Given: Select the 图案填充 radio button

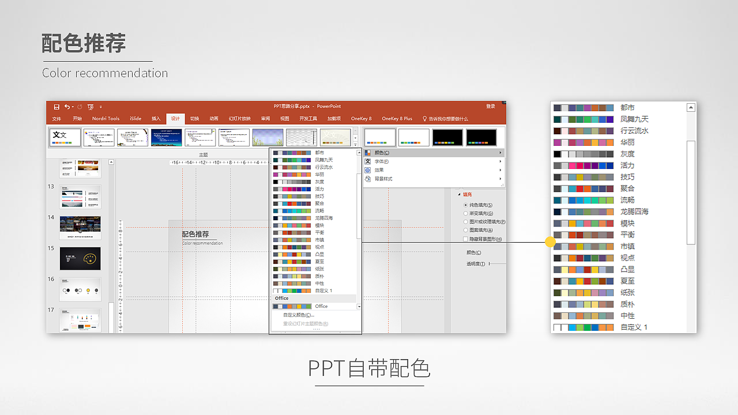Looking at the screenshot, I should pyautogui.click(x=466, y=230).
